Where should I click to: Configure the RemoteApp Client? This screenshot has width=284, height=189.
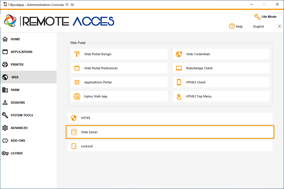[221, 68]
